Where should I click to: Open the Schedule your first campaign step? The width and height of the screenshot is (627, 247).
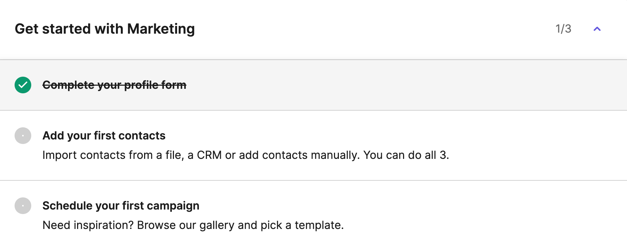click(x=121, y=206)
